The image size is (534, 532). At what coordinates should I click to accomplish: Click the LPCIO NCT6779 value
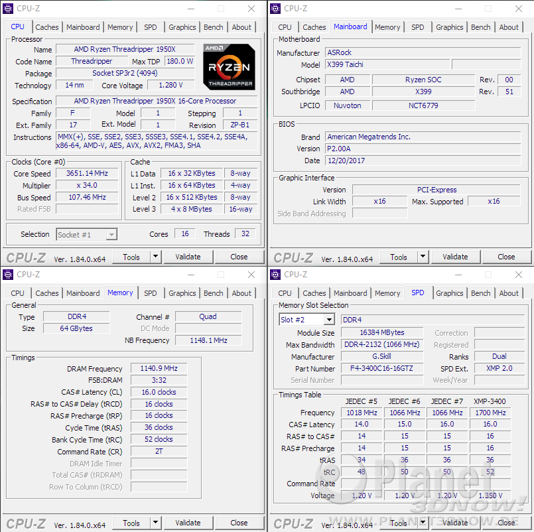coord(423,105)
